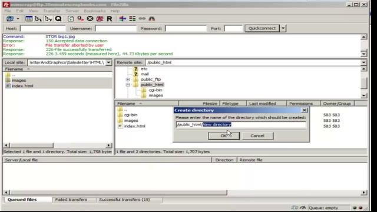Screen dimensions: 377x212
Task: Click the Port input field
Action: (233, 28)
